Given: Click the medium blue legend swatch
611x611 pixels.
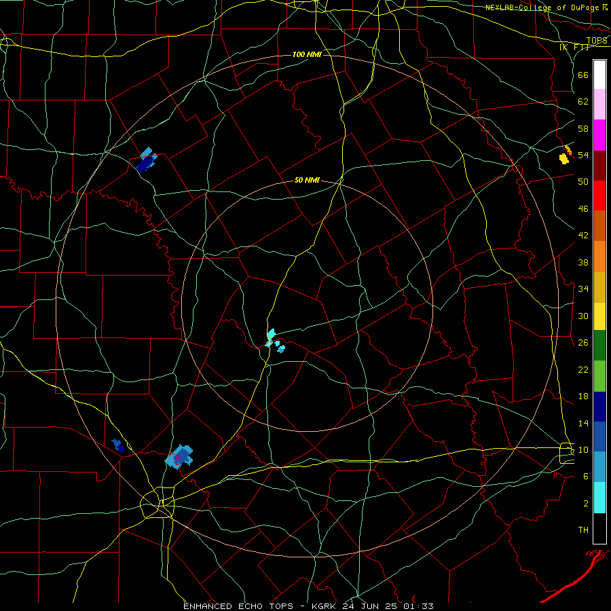Looking at the screenshot, I should [x=599, y=437].
